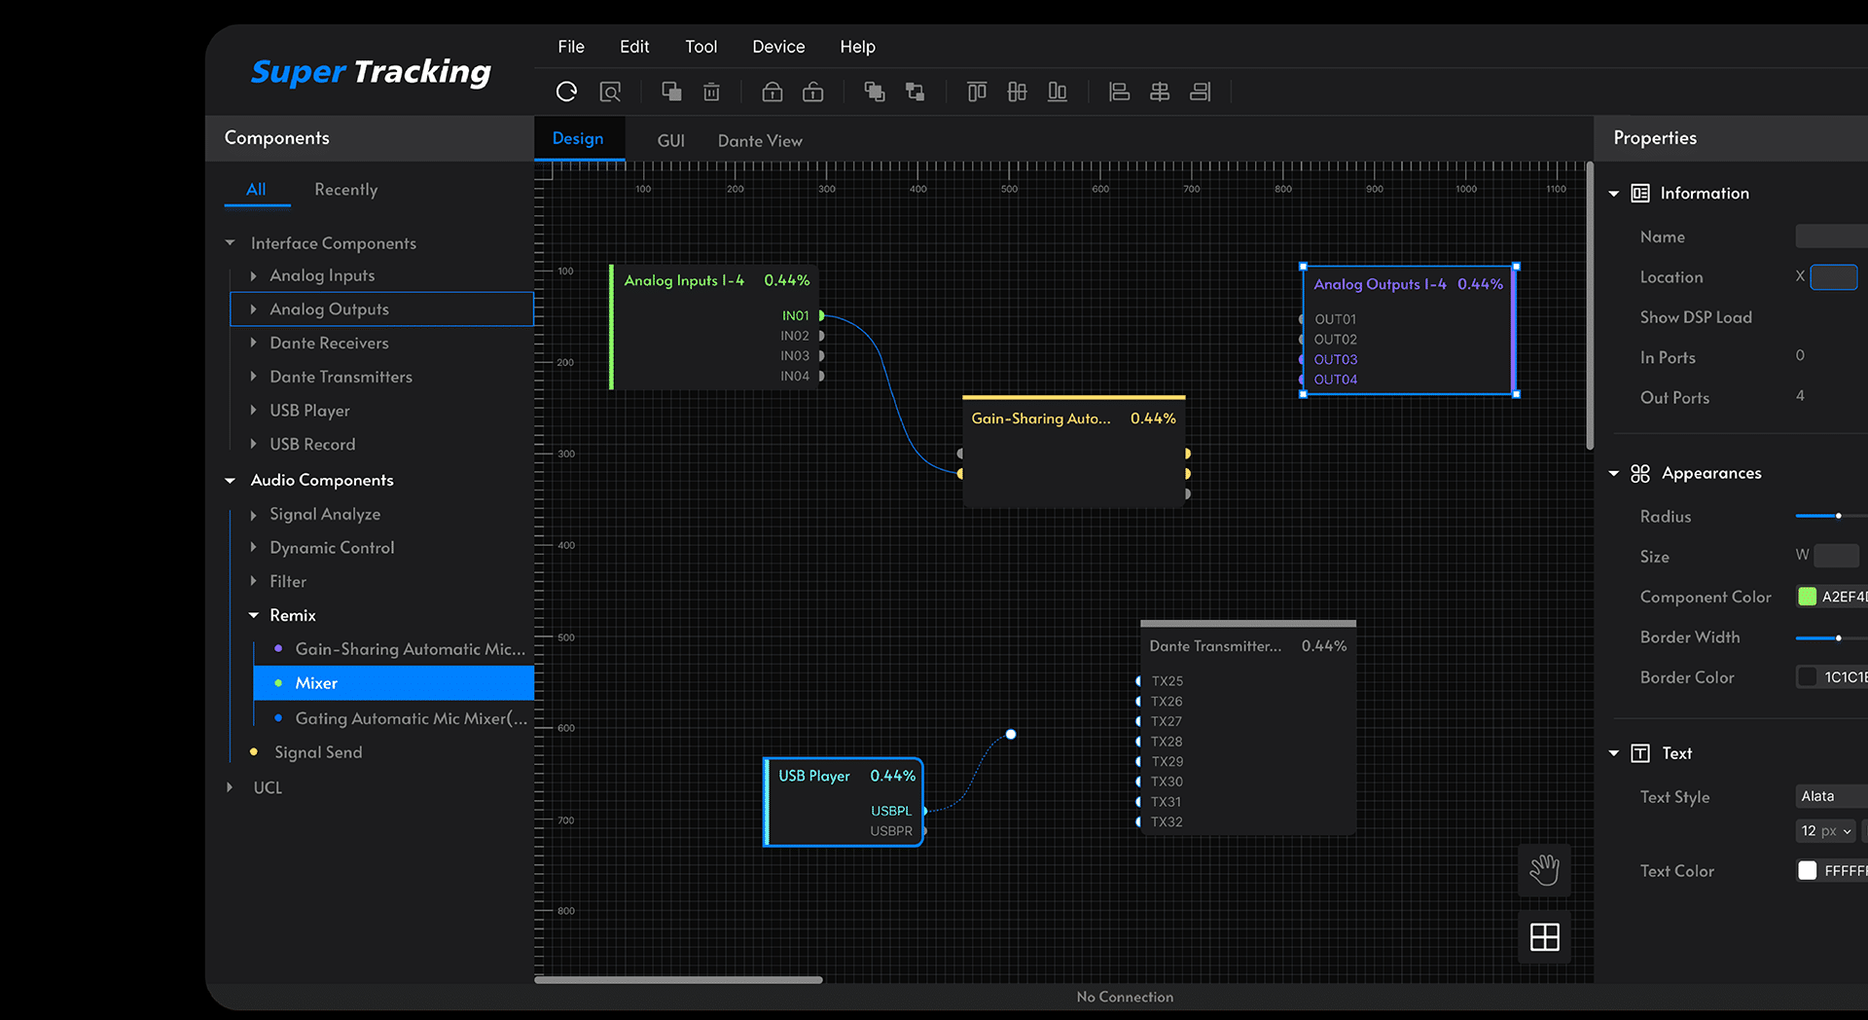Click the align left edges icon

(1119, 91)
